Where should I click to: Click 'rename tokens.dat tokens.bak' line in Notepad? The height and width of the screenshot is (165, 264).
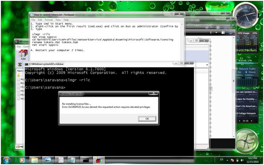[55, 42]
